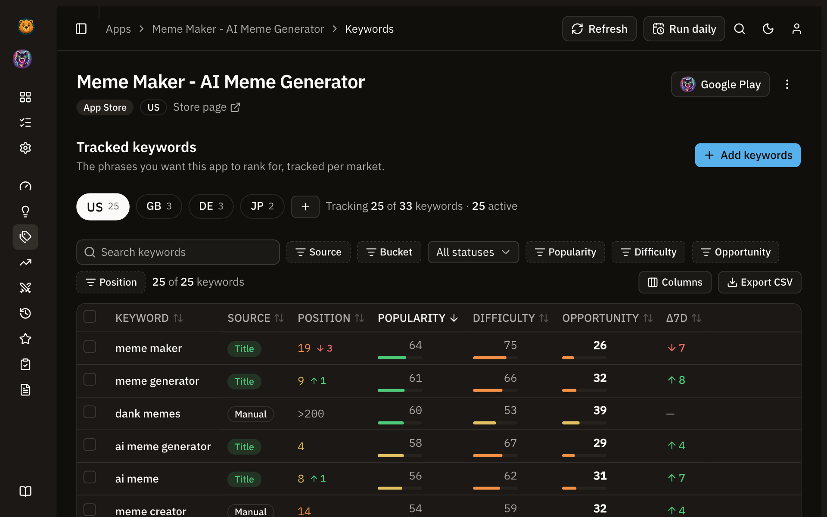Open the three-dot more options menu

click(787, 84)
